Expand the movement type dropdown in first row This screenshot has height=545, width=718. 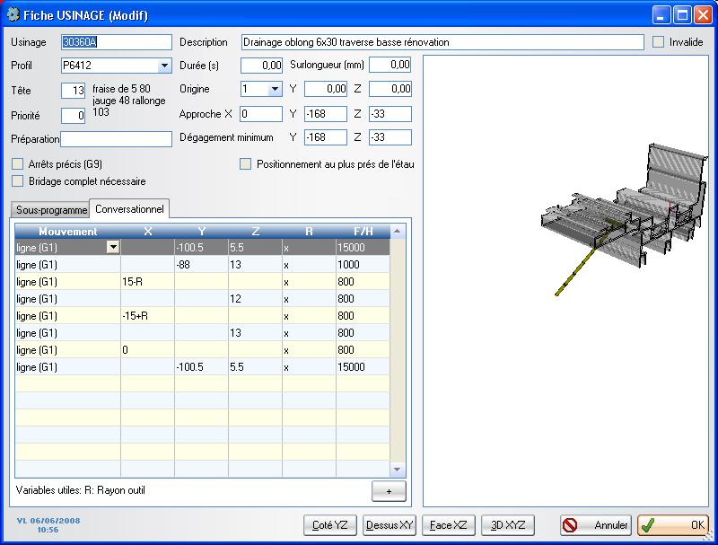[113, 247]
